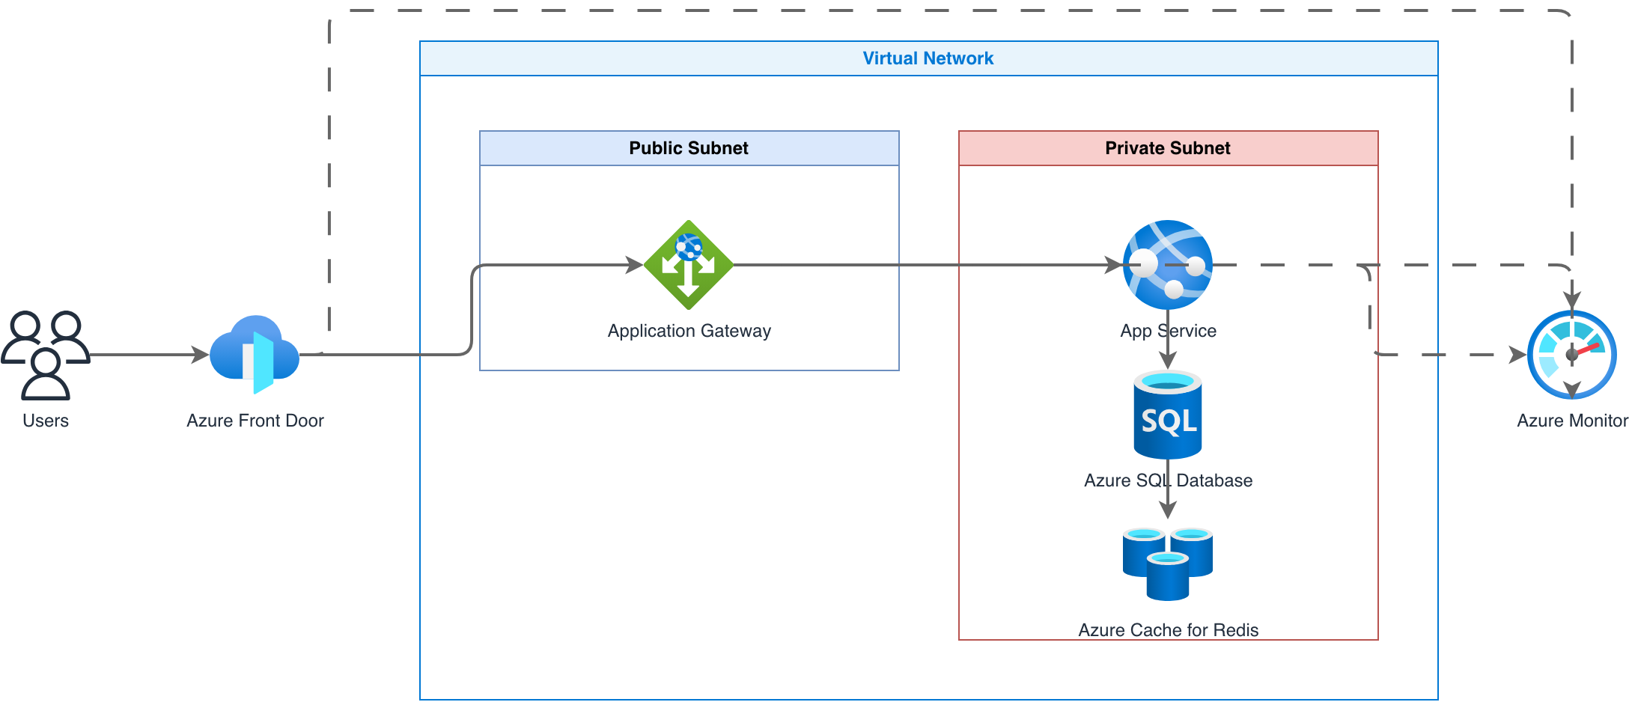Screen dimensions: 1629x702
Task: Select the "Azure SQL Database" text label
Action: (x=1169, y=480)
